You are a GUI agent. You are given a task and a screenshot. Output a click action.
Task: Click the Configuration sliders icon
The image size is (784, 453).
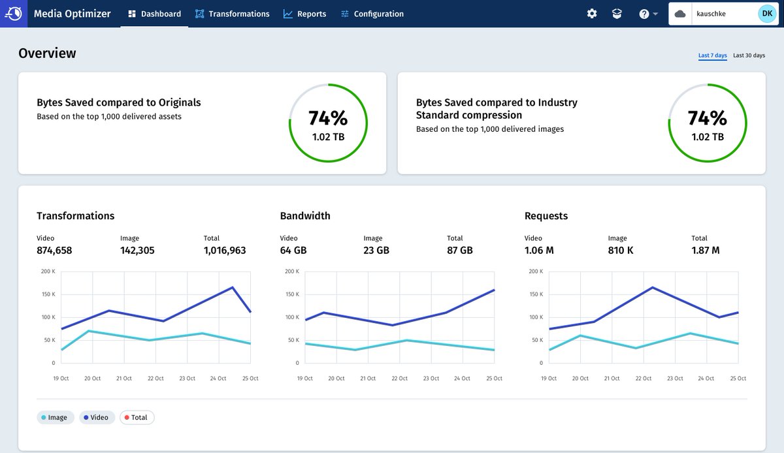(x=345, y=14)
